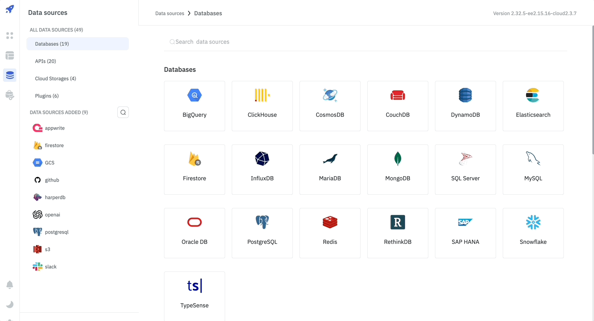
Task: Open the added postgresql data source
Action: tap(57, 232)
